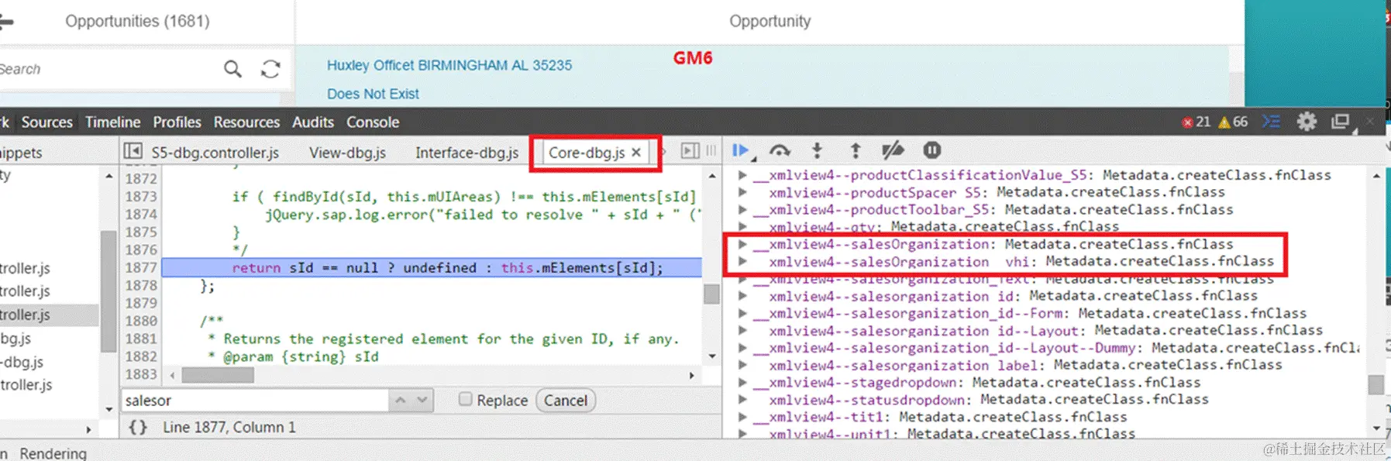This screenshot has width=1391, height=461.
Task: Click Huxley Officet BIRMINGHAM AL 35235 link
Action: pyautogui.click(x=449, y=65)
